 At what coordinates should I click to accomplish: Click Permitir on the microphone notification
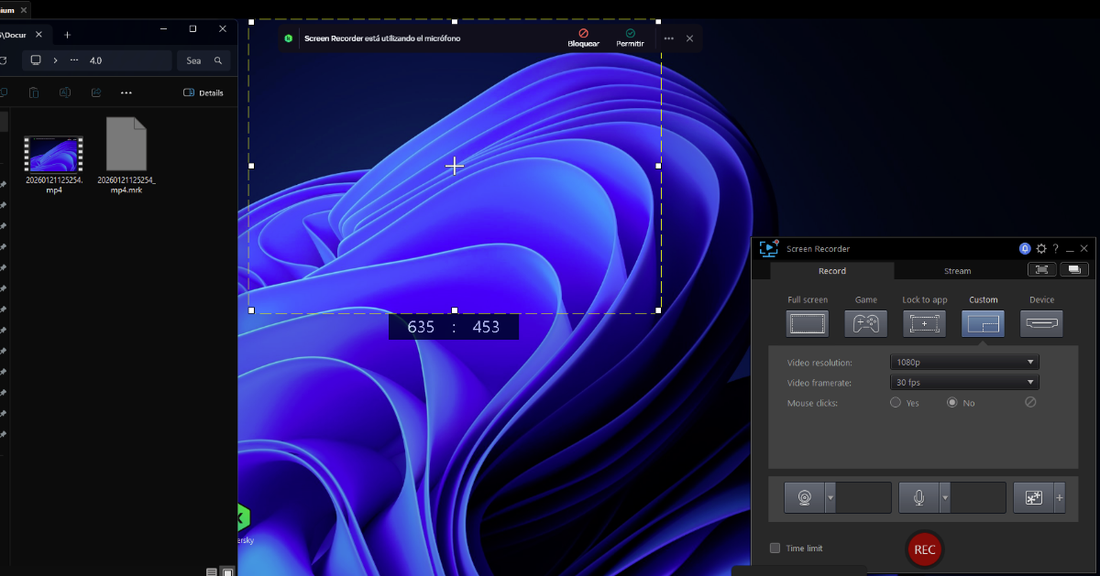pos(630,38)
